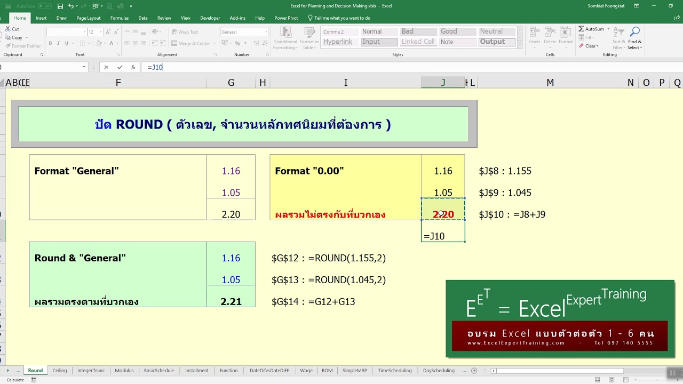683x384 pixels.
Task: Click Merge & Center button
Action: [x=191, y=43]
